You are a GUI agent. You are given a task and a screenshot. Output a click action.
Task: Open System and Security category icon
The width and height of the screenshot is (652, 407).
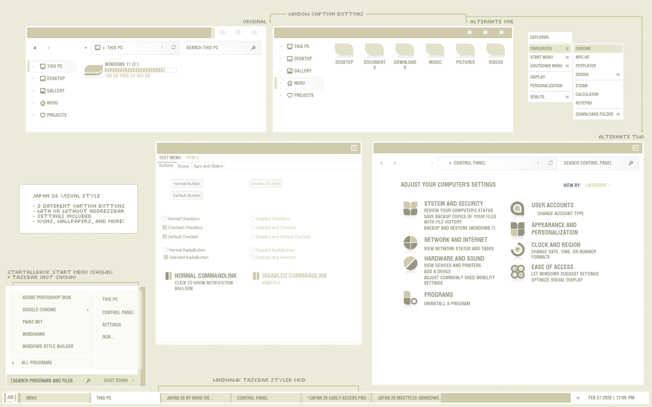pyautogui.click(x=410, y=209)
